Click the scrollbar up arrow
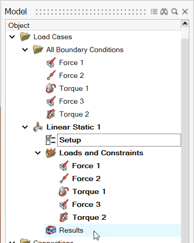The image size is (194, 243). 185,24
